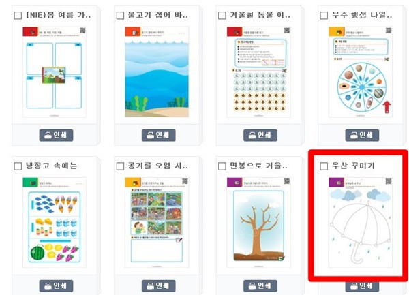Image resolution: width=409 pixels, height=295 pixels.
Task: Select the 공기를 오염 시.. checkbox
Action: click(120, 166)
